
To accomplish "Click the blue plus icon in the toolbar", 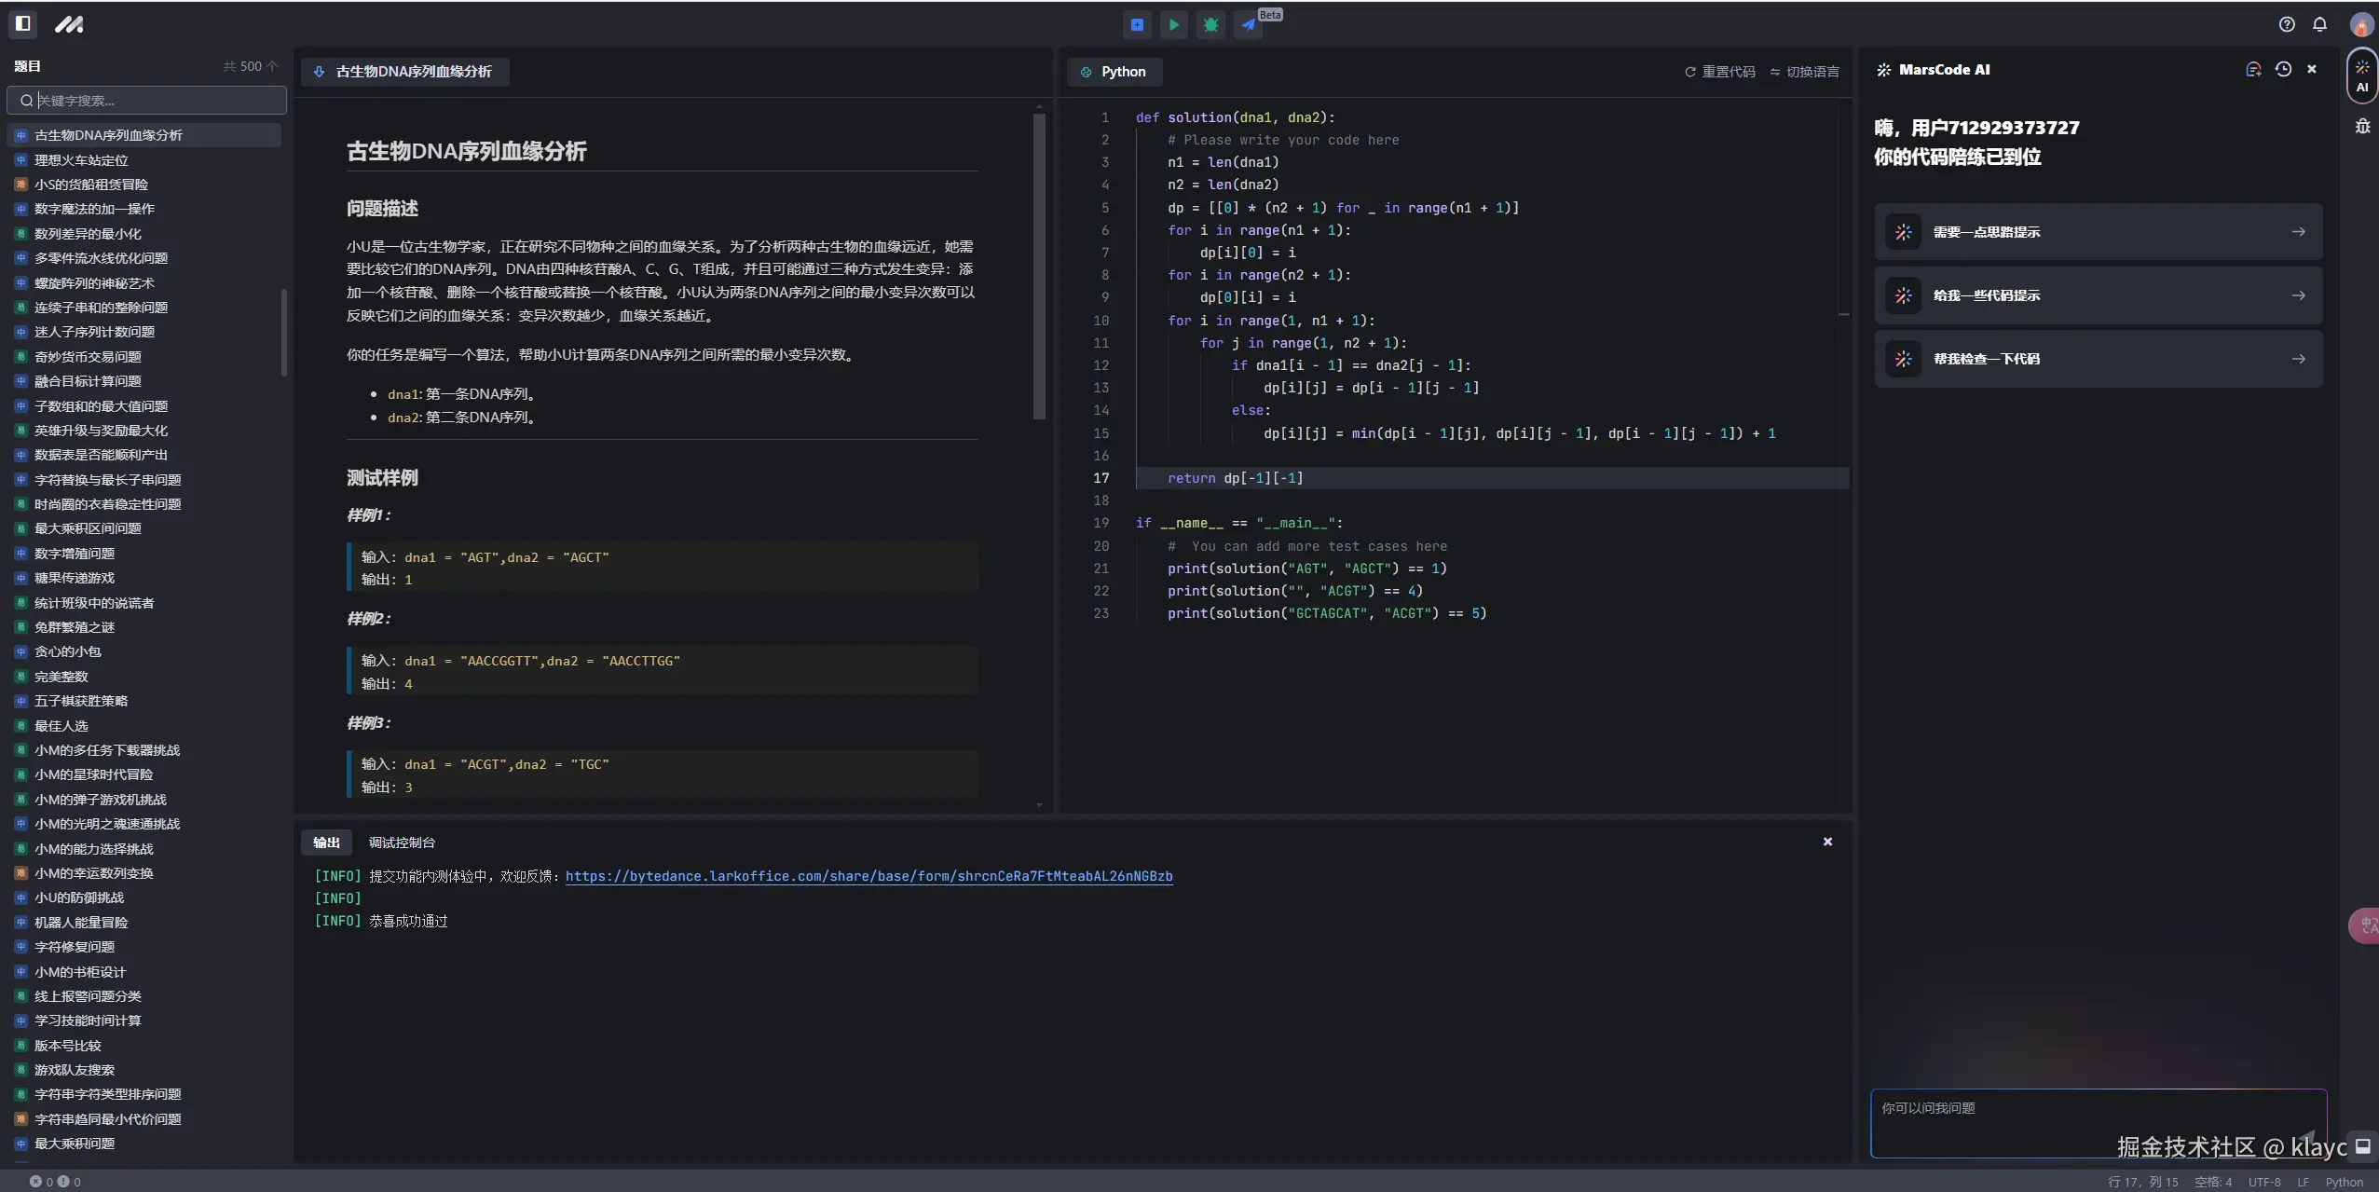I will coord(1137,25).
